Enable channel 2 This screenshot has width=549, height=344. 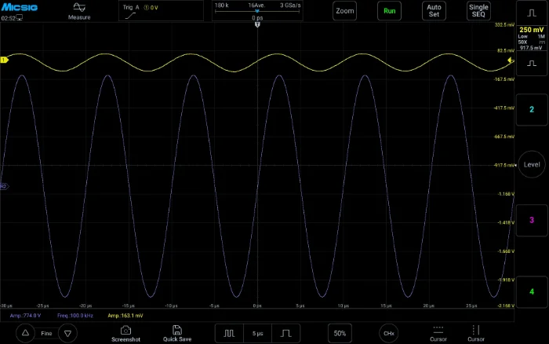pos(532,110)
